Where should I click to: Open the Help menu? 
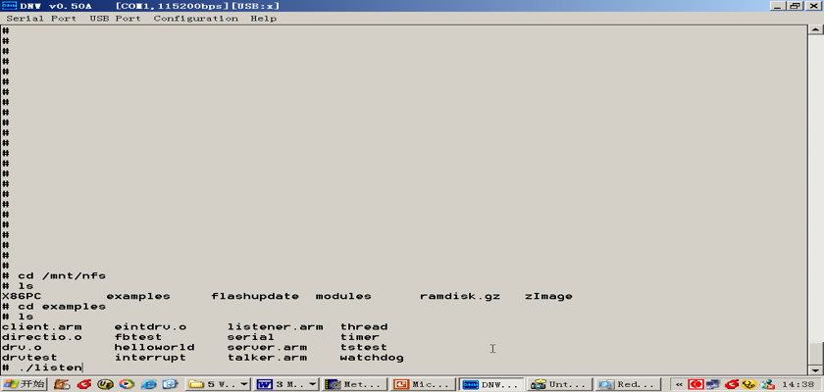point(263,19)
